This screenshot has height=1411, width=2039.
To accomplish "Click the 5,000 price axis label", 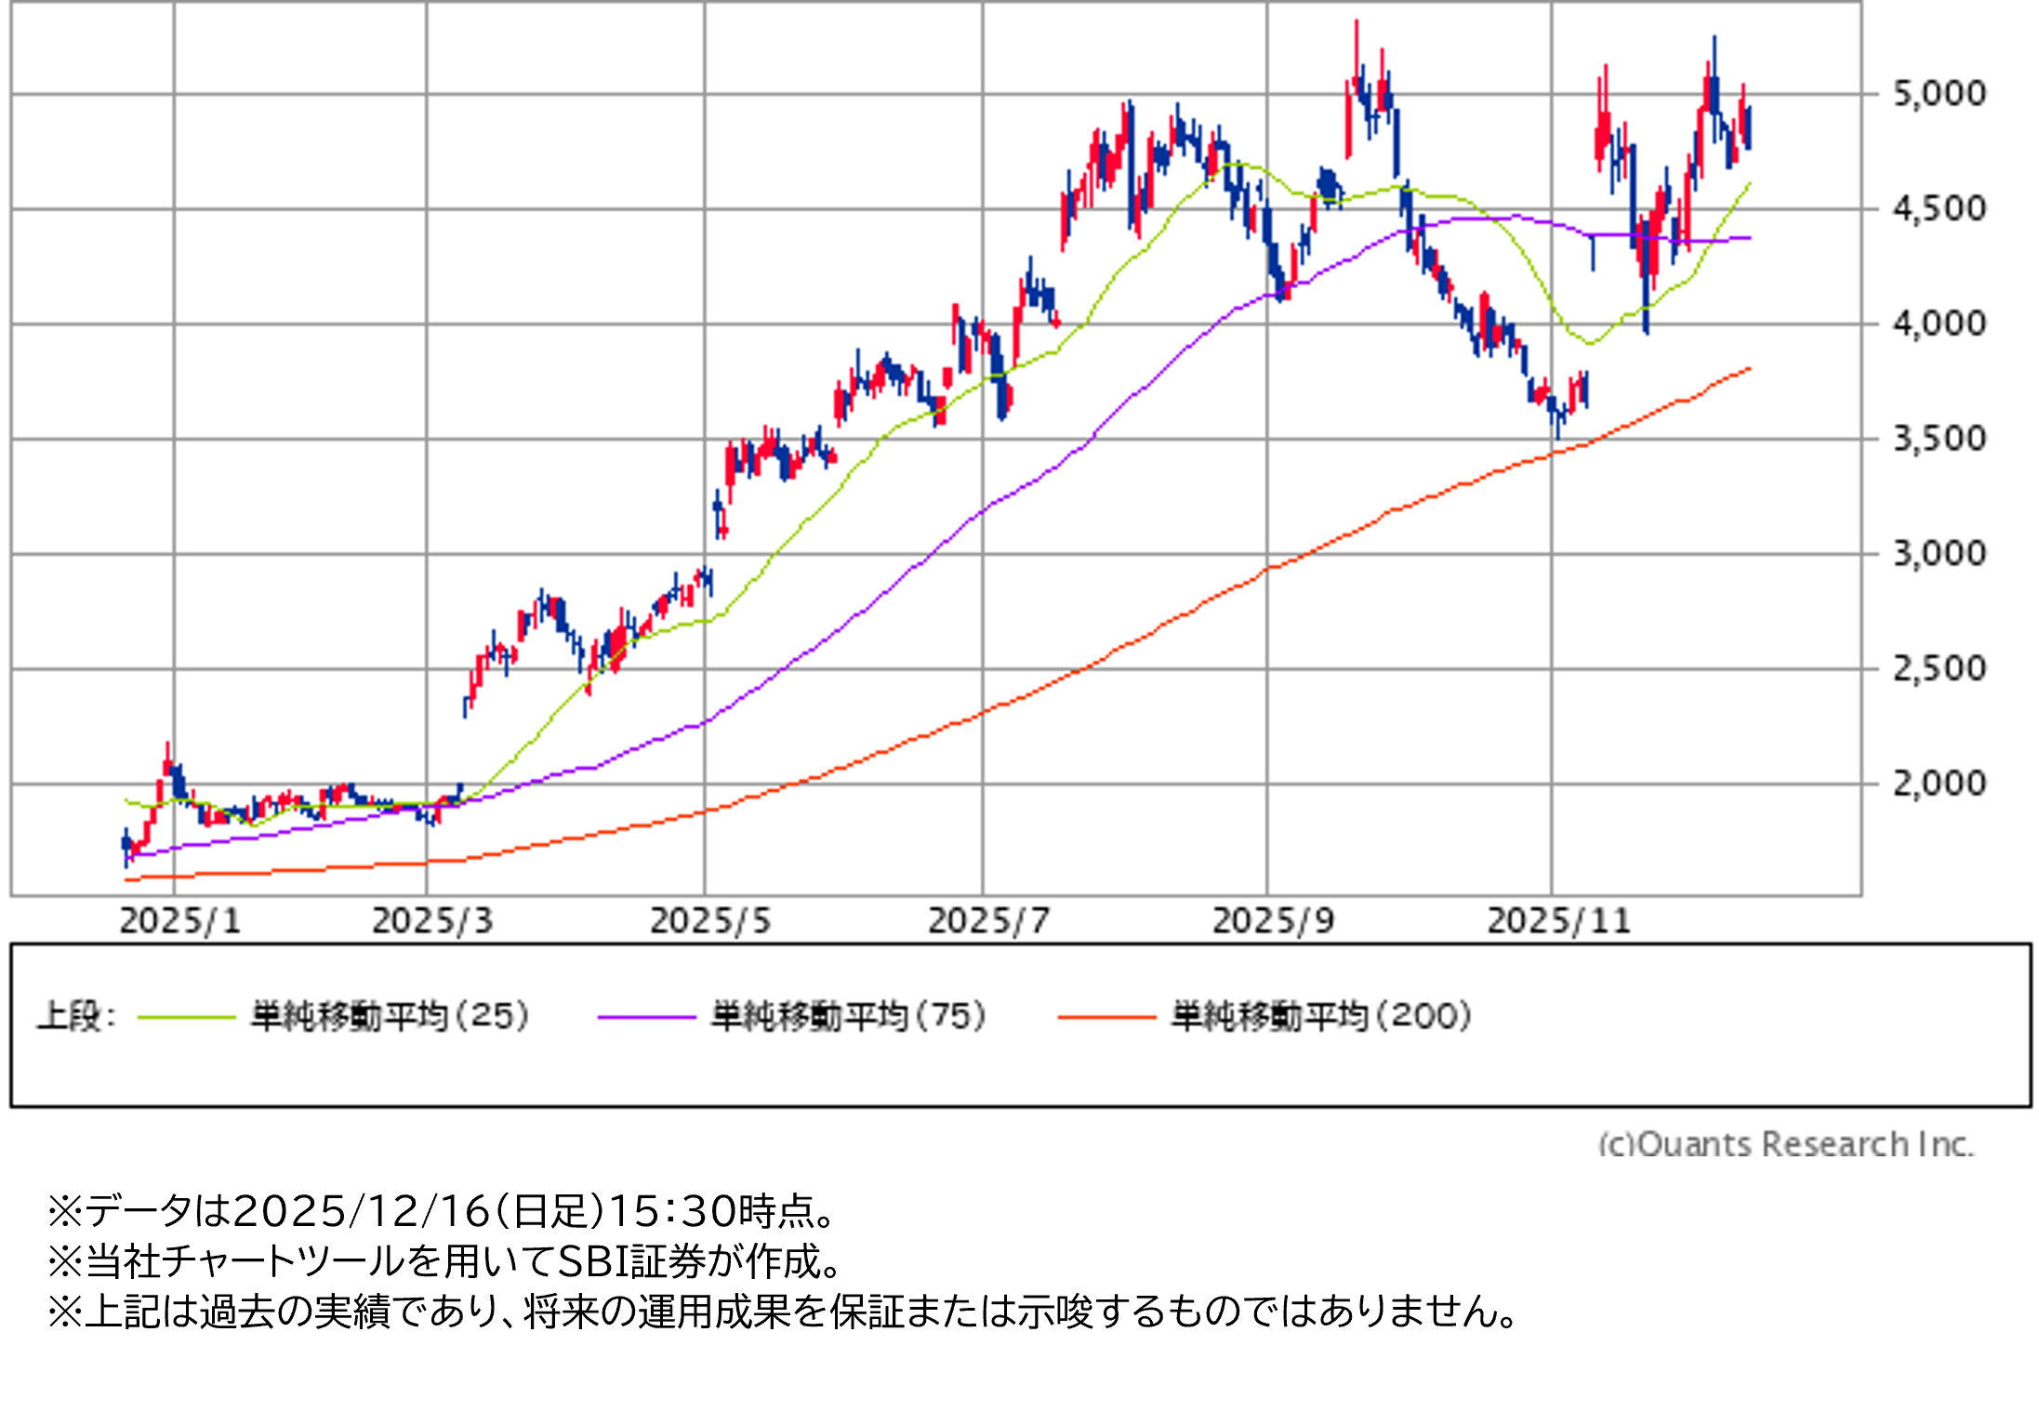I will point(1939,94).
